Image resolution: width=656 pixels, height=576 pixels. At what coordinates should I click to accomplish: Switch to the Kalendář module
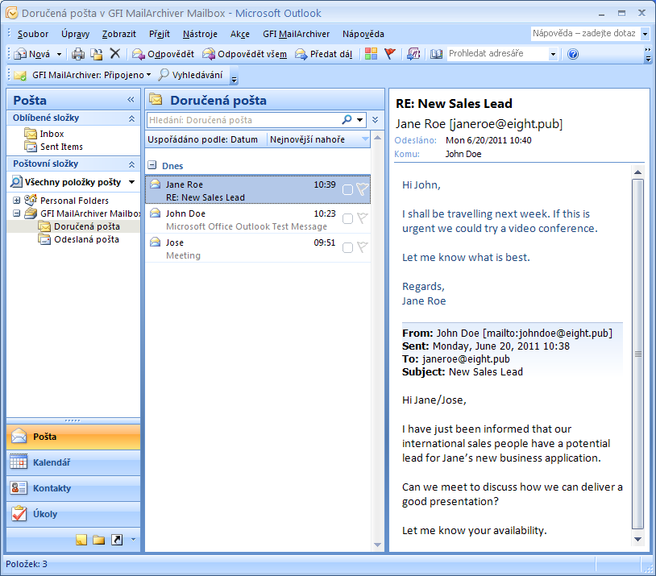[73, 462]
